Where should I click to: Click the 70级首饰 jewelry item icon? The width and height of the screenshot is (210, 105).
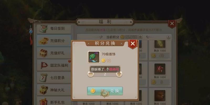(94, 57)
